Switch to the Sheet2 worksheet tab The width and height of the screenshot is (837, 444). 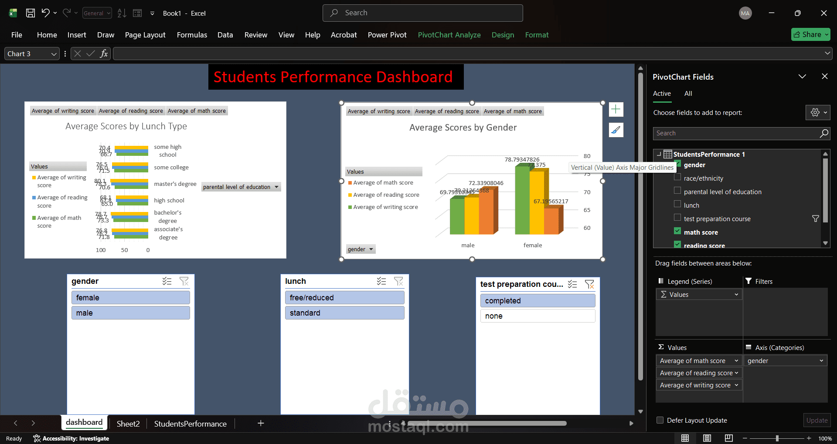(128, 424)
